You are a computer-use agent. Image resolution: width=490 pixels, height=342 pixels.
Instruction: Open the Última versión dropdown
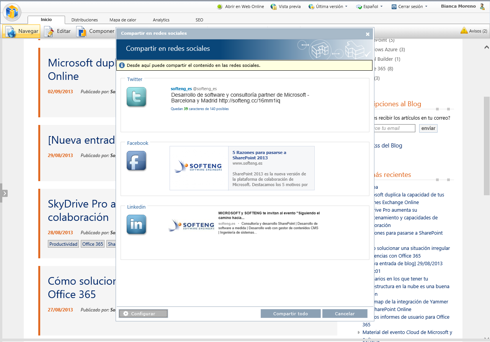tap(328, 6)
